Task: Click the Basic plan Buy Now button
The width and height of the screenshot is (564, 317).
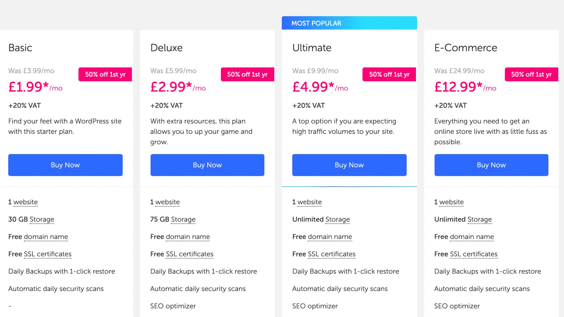Action: [x=65, y=164]
